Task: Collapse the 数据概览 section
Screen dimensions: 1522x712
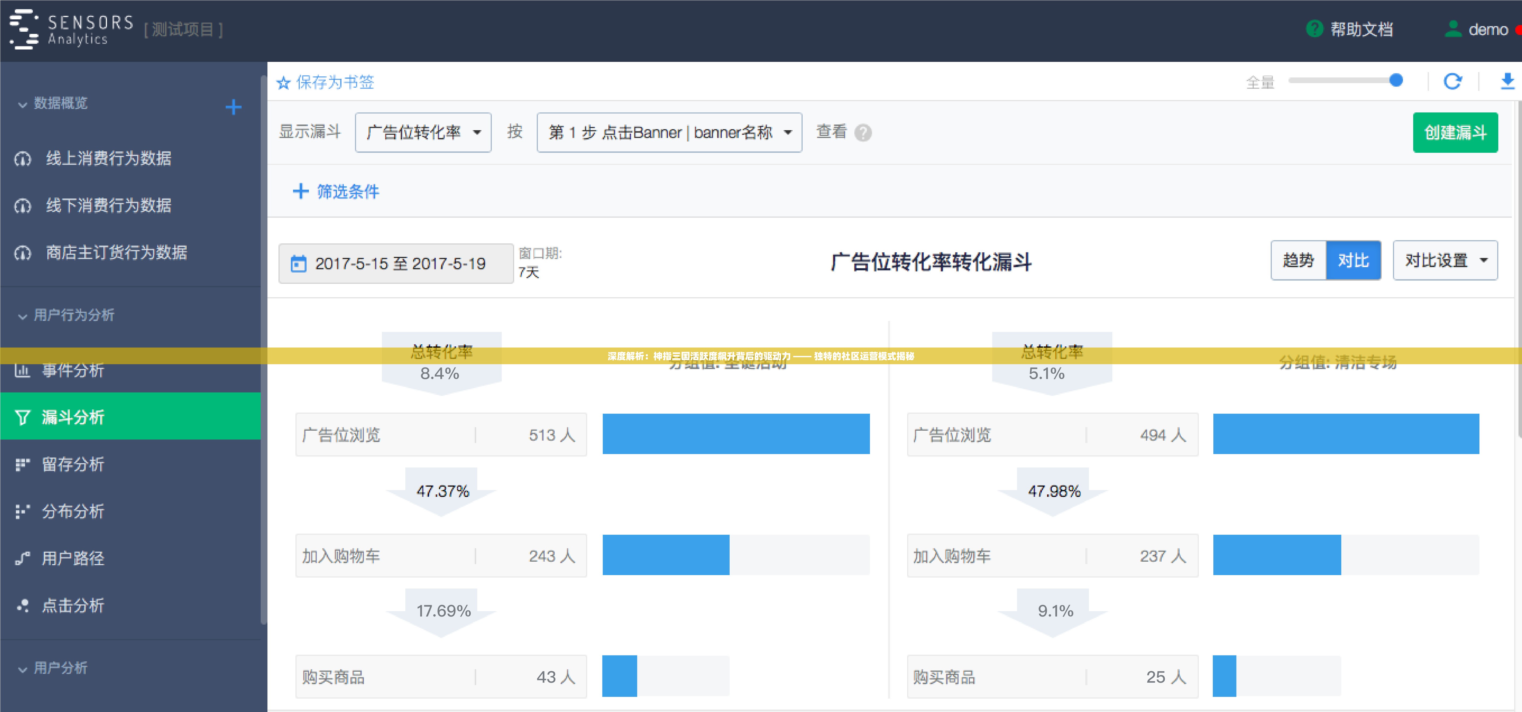Action: coord(22,105)
